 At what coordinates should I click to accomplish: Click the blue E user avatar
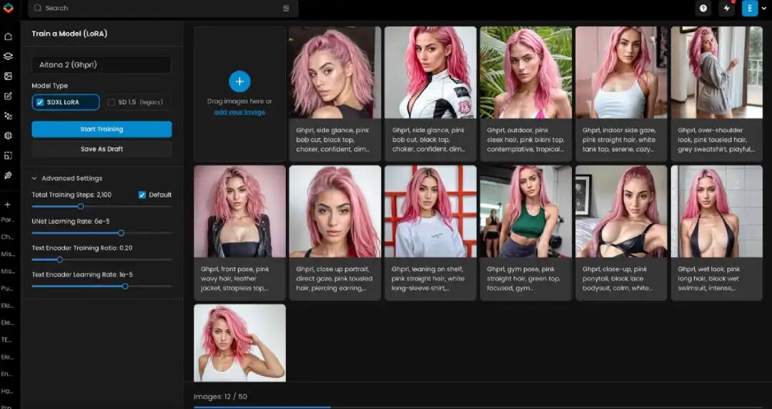coord(750,9)
